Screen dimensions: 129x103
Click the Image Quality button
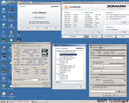pos(95,37)
